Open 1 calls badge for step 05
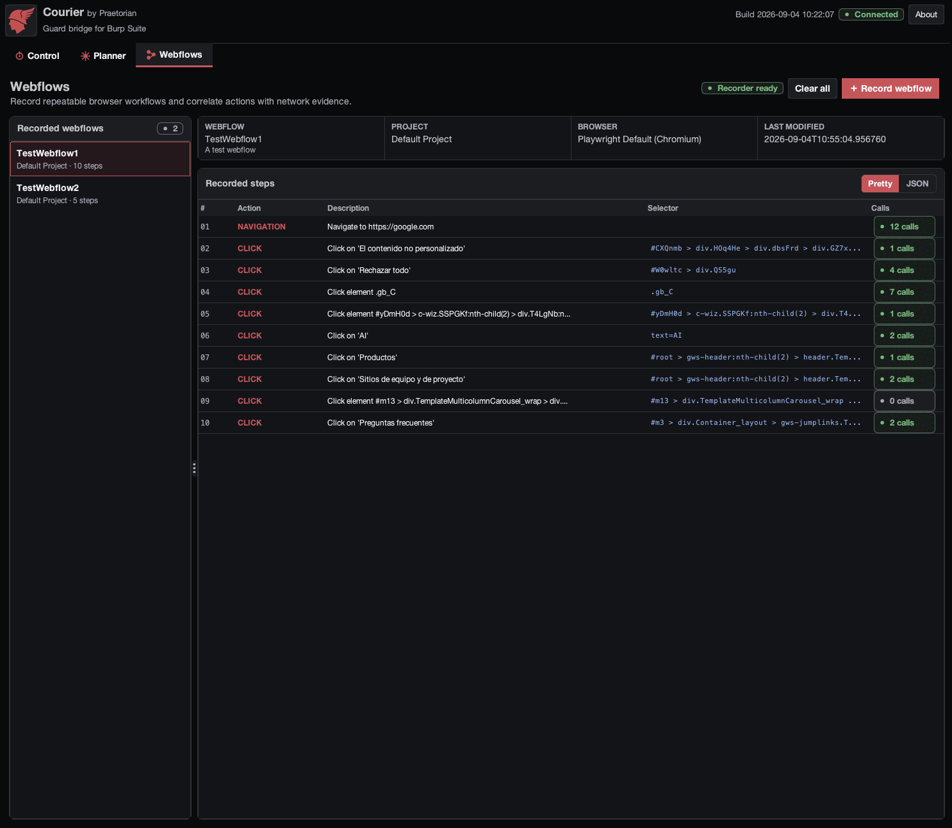Viewport: 952px width, 828px height. [904, 314]
